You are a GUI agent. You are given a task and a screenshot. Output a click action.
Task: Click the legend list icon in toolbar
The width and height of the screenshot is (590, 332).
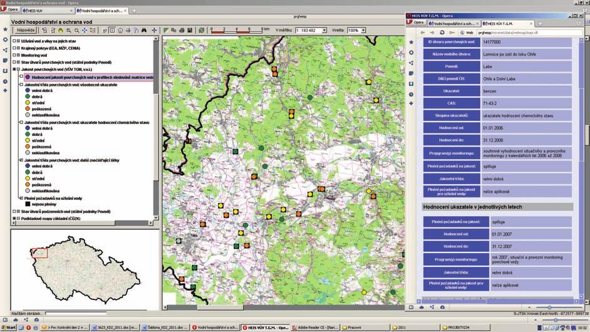[93, 30]
